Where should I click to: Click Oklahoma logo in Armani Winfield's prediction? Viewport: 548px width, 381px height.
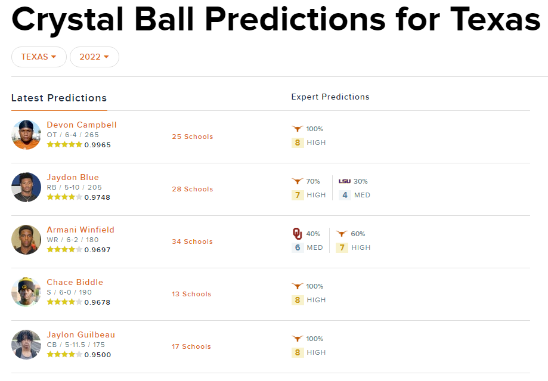coord(298,234)
